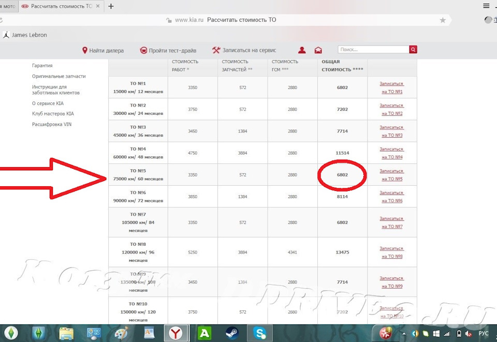
Task: Open Клуб мастеров KIA sidebar item
Action: point(53,114)
